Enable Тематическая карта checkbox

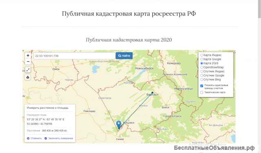tap(201, 92)
